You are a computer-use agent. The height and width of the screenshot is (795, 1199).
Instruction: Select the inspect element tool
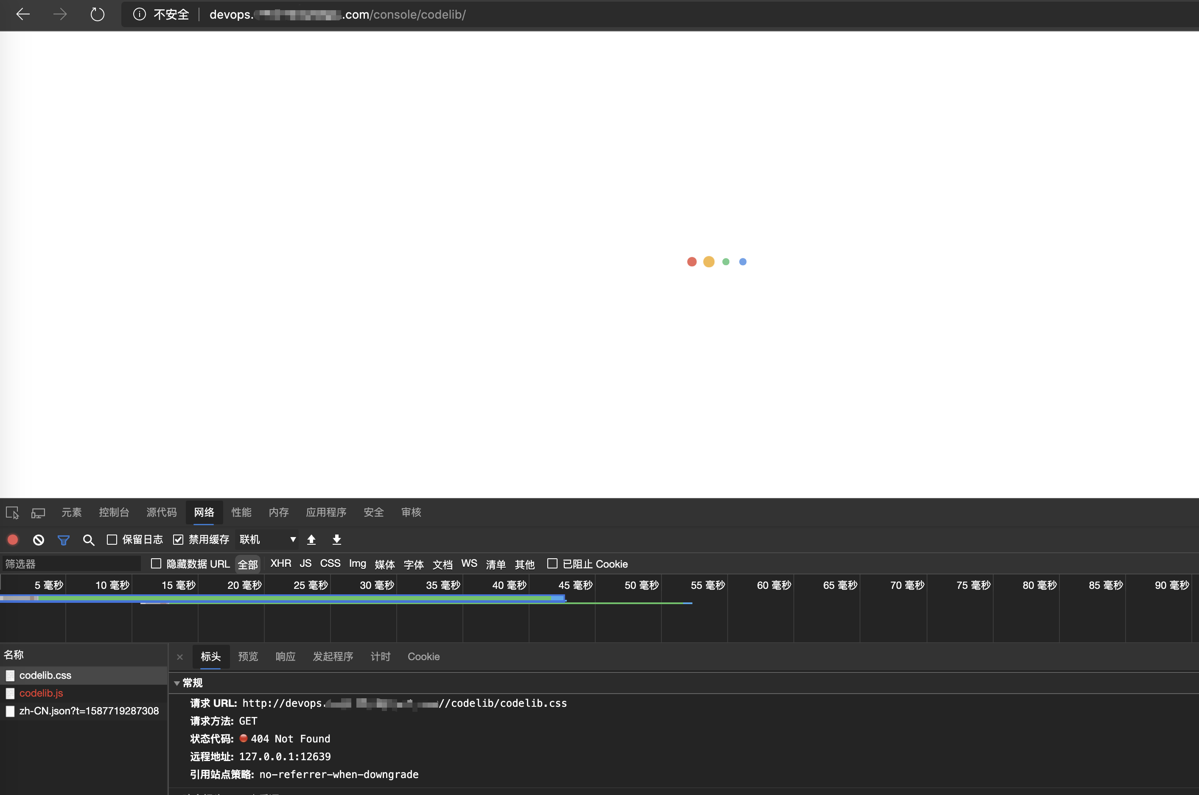12,512
